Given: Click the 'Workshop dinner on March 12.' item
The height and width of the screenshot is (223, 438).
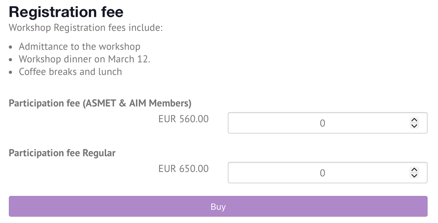Looking at the screenshot, I should 85,59.
